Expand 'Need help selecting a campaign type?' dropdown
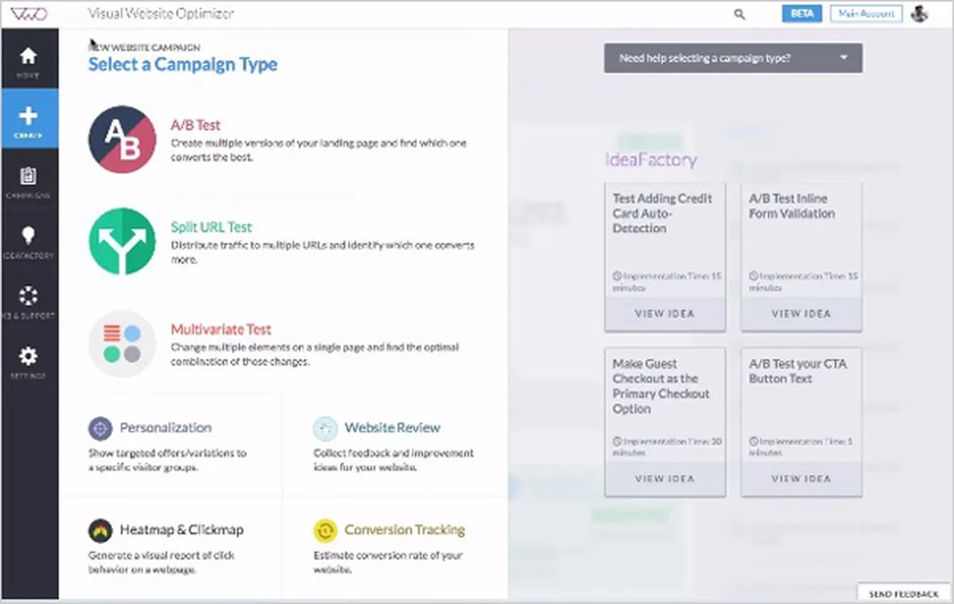This screenshot has width=954, height=604. [x=733, y=58]
